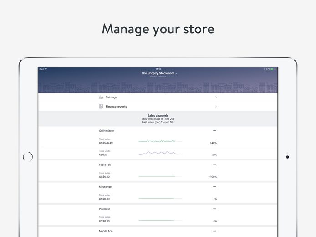Tap the 18:11 clock in status bar
The width and height of the screenshot is (316, 237).
pyautogui.click(x=158, y=69)
